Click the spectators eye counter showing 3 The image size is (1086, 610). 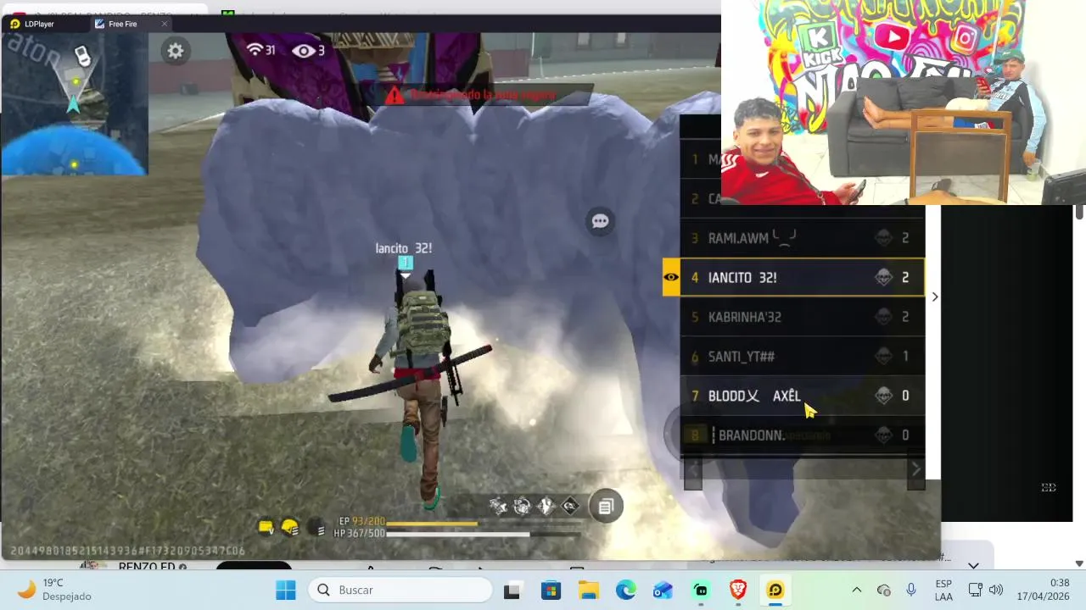(x=308, y=51)
